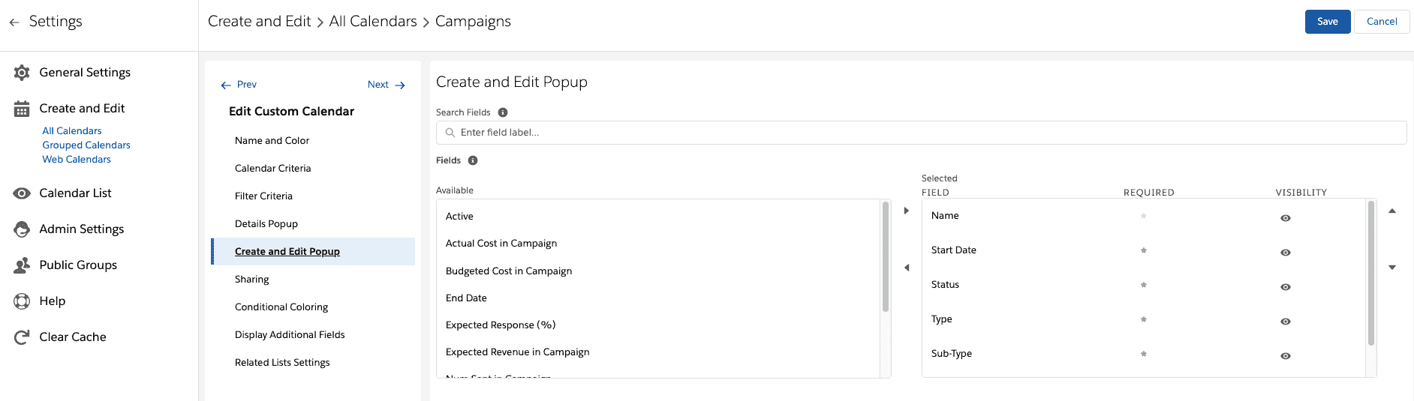The image size is (1414, 401).
Task: Open General Settings gear icon
Action: [22, 73]
